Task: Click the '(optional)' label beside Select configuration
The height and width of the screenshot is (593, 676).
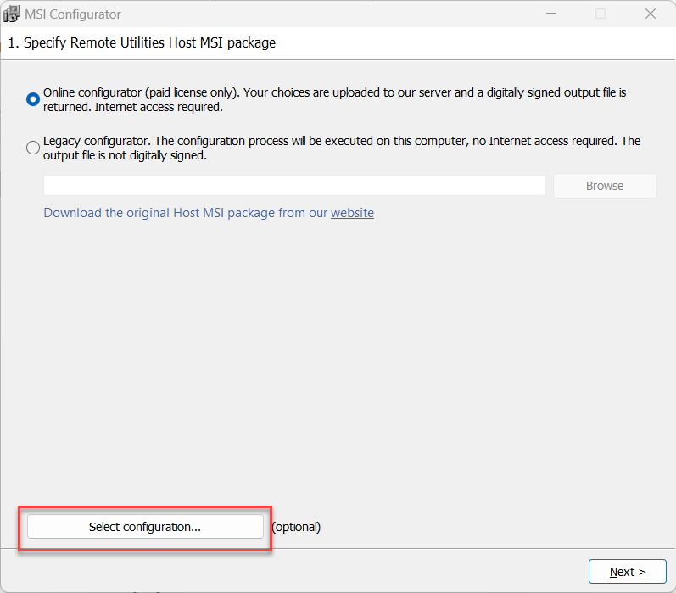Action: pos(296,527)
